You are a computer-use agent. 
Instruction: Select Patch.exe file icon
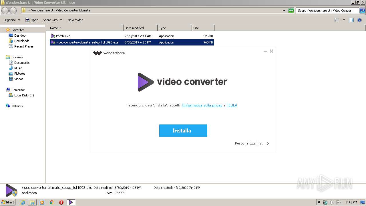[x=53, y=36]
